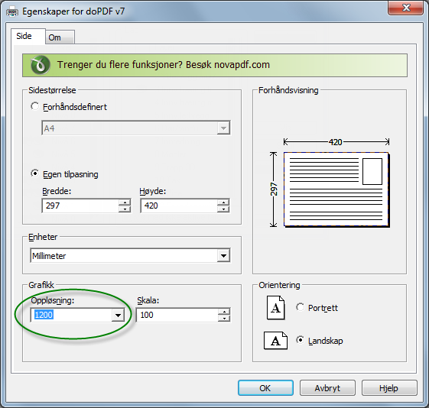Decrease Skala value with down arrow
Image resolution: width=429 pixels, height=408 pixels.
pyautogui.click(x=224, y=319)
